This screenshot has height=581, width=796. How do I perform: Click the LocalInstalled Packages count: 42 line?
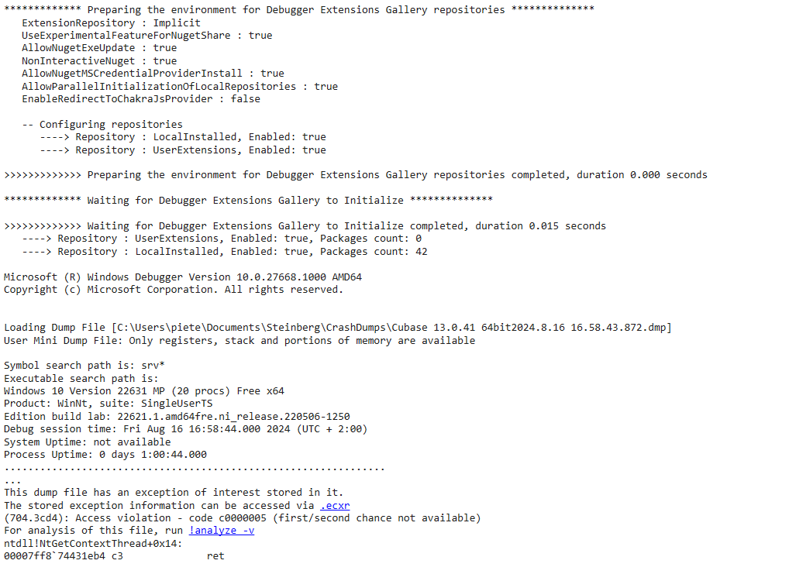pos(225,252)
